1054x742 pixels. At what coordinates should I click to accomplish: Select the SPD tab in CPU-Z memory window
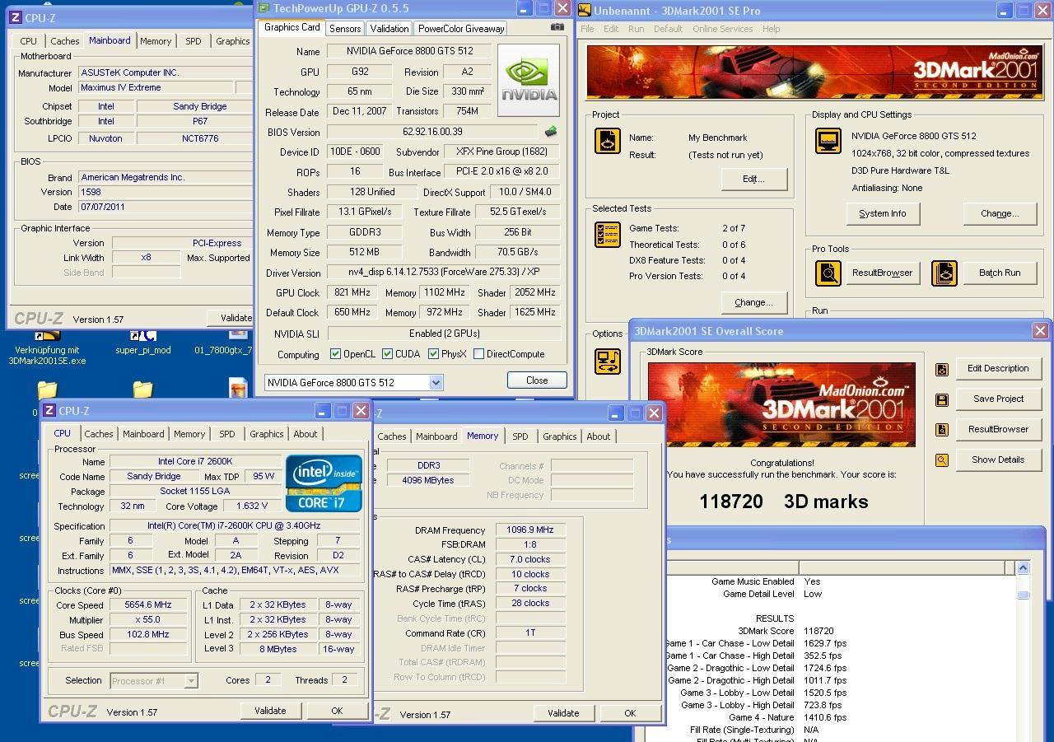click(x=520, y=436)
